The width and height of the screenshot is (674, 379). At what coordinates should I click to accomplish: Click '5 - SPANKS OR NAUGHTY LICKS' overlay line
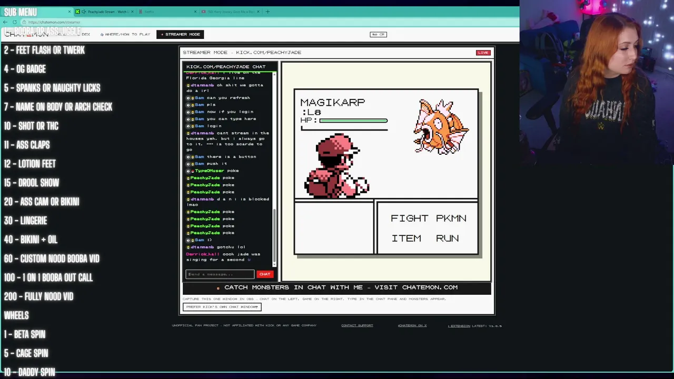click(x=52, y=88)
